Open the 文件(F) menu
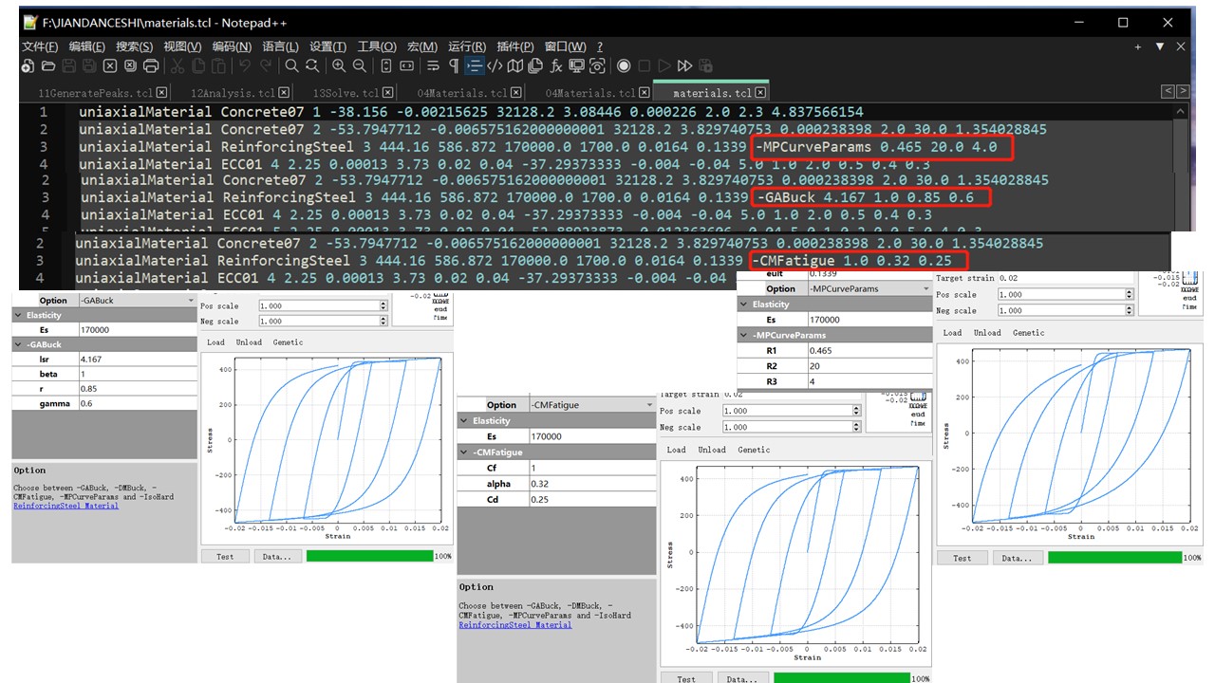Viewport: 1215px width, 683px height. (42, 46)
